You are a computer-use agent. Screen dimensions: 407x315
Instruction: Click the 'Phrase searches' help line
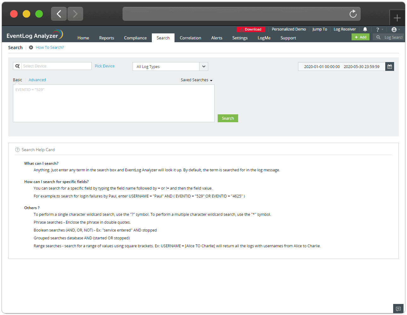tap(82, 222)
